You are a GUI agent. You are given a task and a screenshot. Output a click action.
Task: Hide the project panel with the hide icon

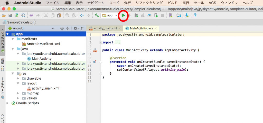tap(82, 29)
